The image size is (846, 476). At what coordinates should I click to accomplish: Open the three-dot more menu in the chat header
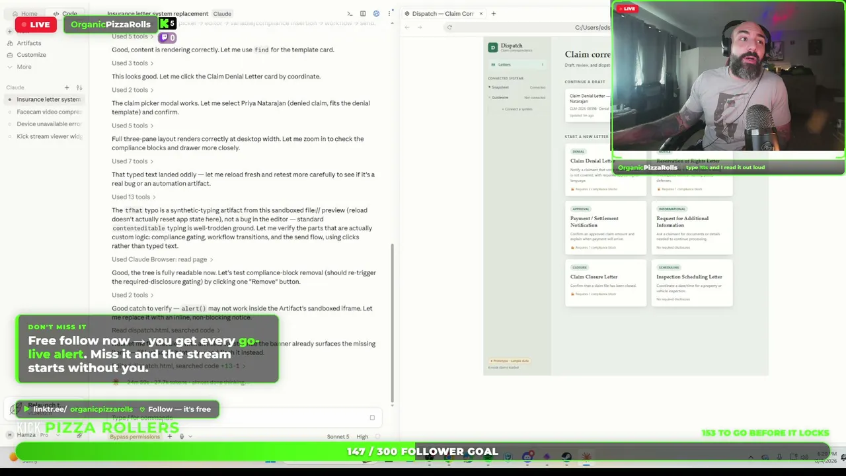pyautogui.click(x=389, y=13)
